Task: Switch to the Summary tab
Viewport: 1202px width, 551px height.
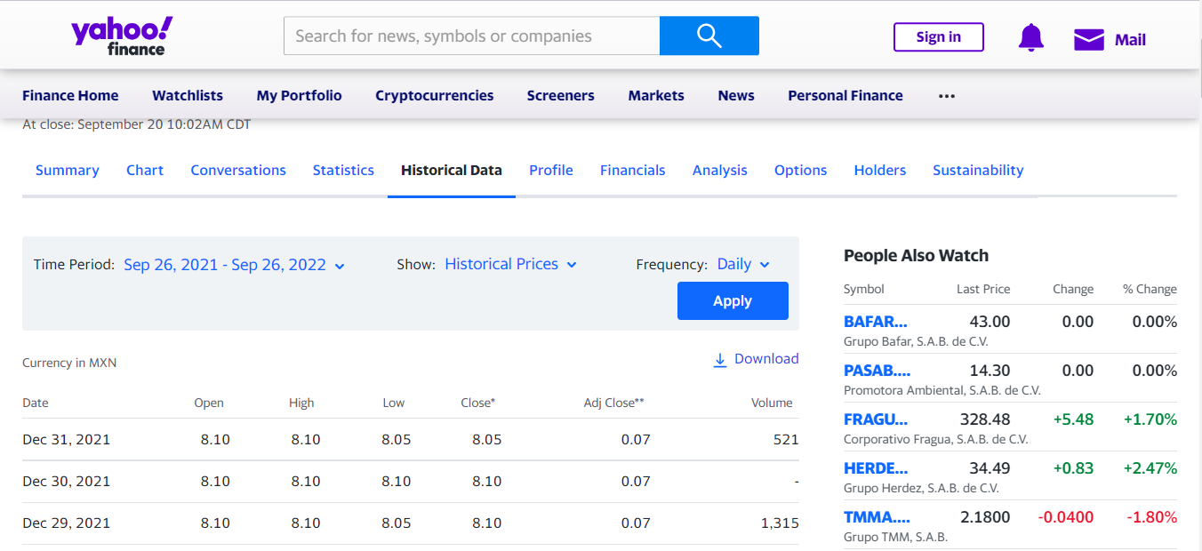Action: pos(68,171)
